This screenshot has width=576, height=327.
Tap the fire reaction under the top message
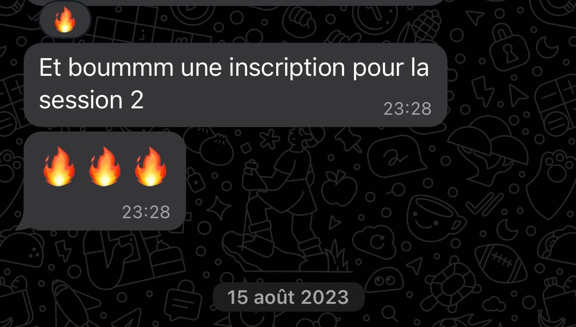pos(64,21)
